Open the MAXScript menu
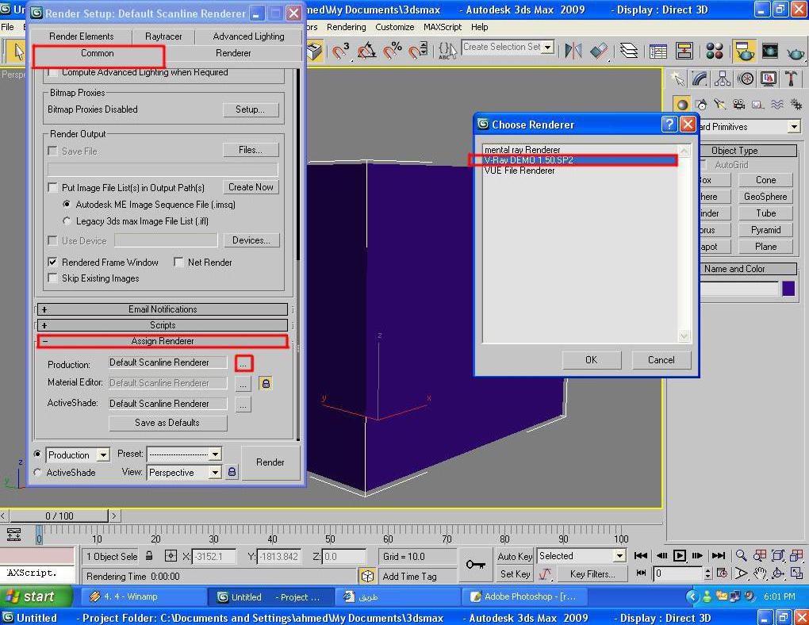 [x=443, y=27]
